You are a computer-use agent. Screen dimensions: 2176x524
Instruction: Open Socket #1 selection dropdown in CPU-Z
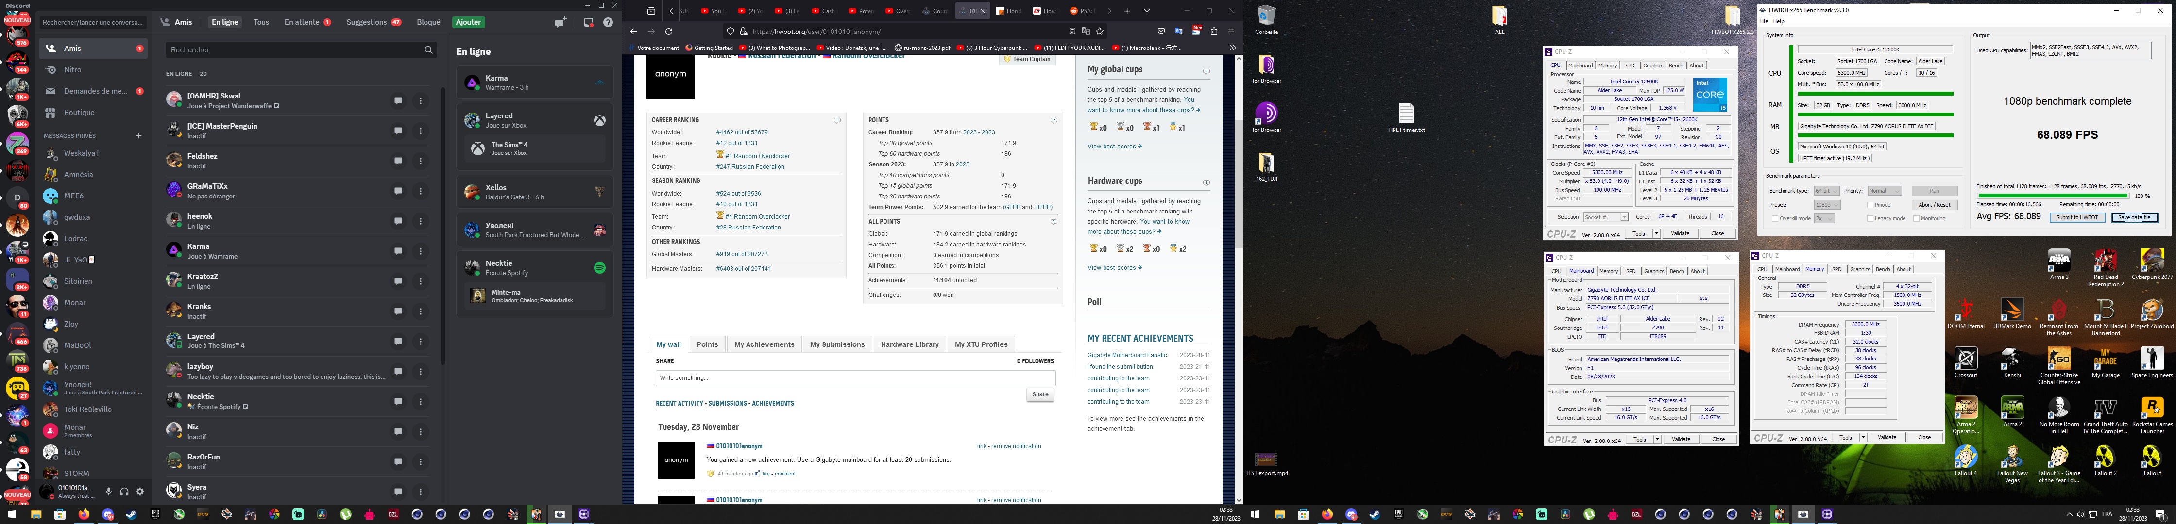(1606, 217)
